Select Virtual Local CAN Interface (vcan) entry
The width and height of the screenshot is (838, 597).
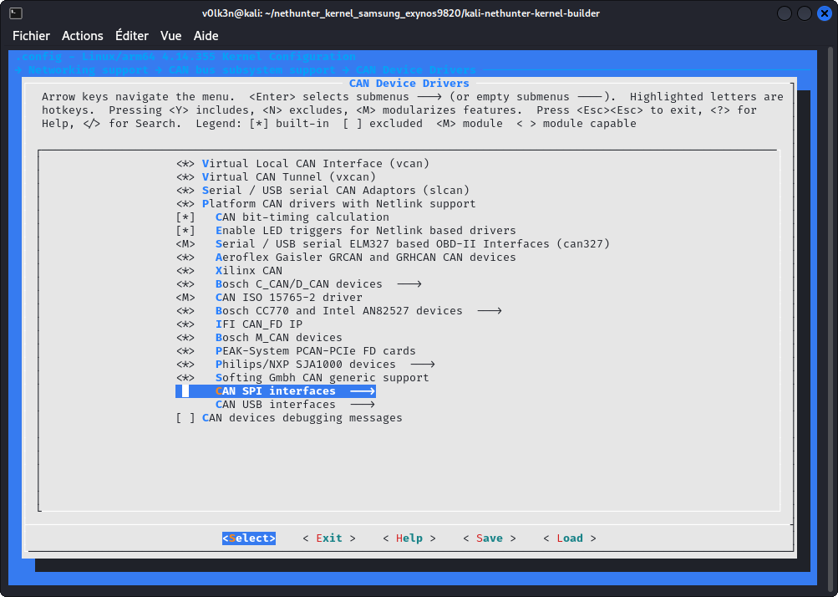point(315,164)
